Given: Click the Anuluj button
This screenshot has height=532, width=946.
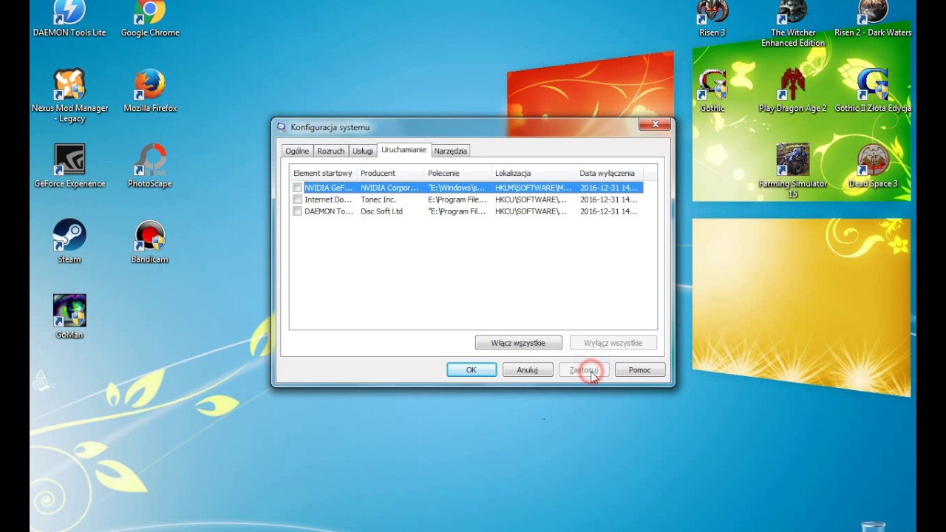Looking at the screenshot, I should pyautogui.click(x=528, y=369).
